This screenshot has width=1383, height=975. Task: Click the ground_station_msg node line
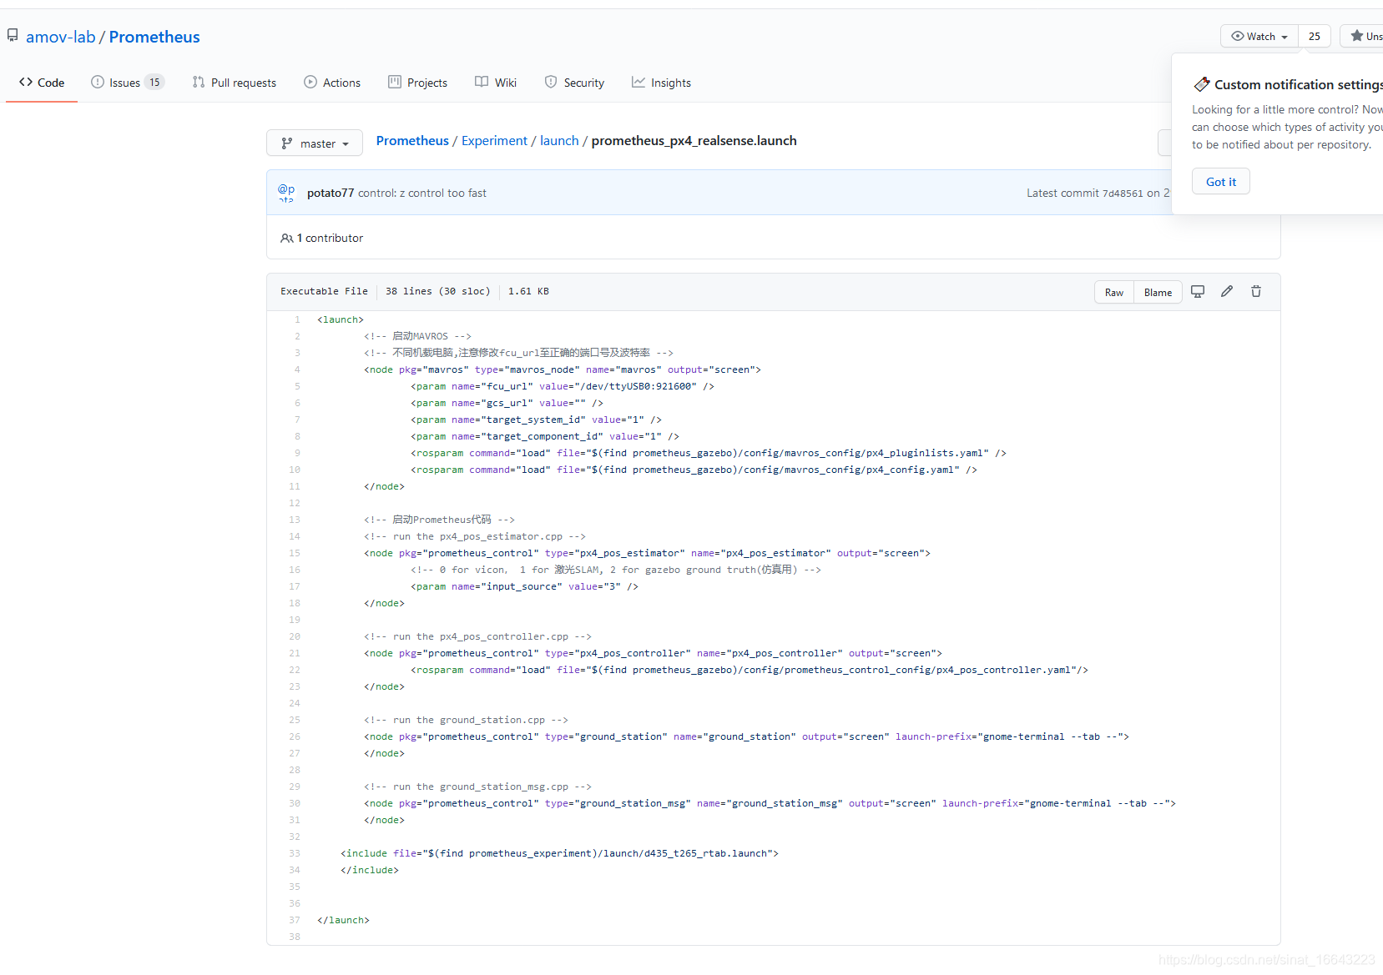(x=770, y=803)
